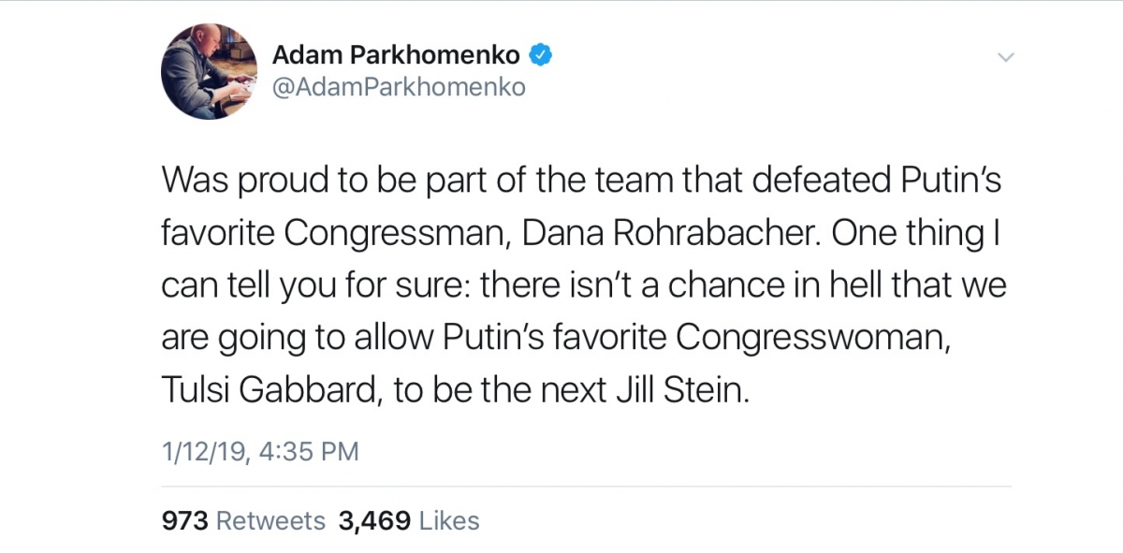Click the blue verified badge

coord(540,55)
